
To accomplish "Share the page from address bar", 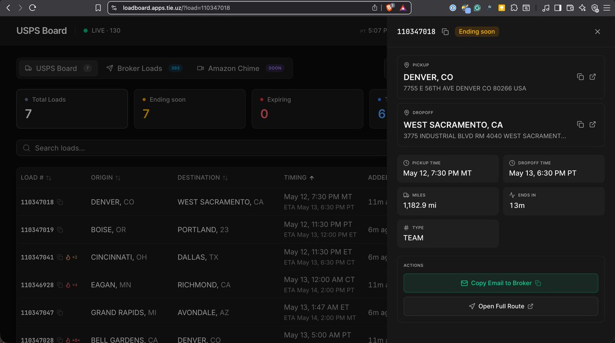I will [x=375, y=8].
